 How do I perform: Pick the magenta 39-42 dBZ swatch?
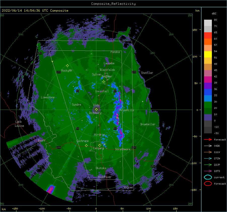208,79
